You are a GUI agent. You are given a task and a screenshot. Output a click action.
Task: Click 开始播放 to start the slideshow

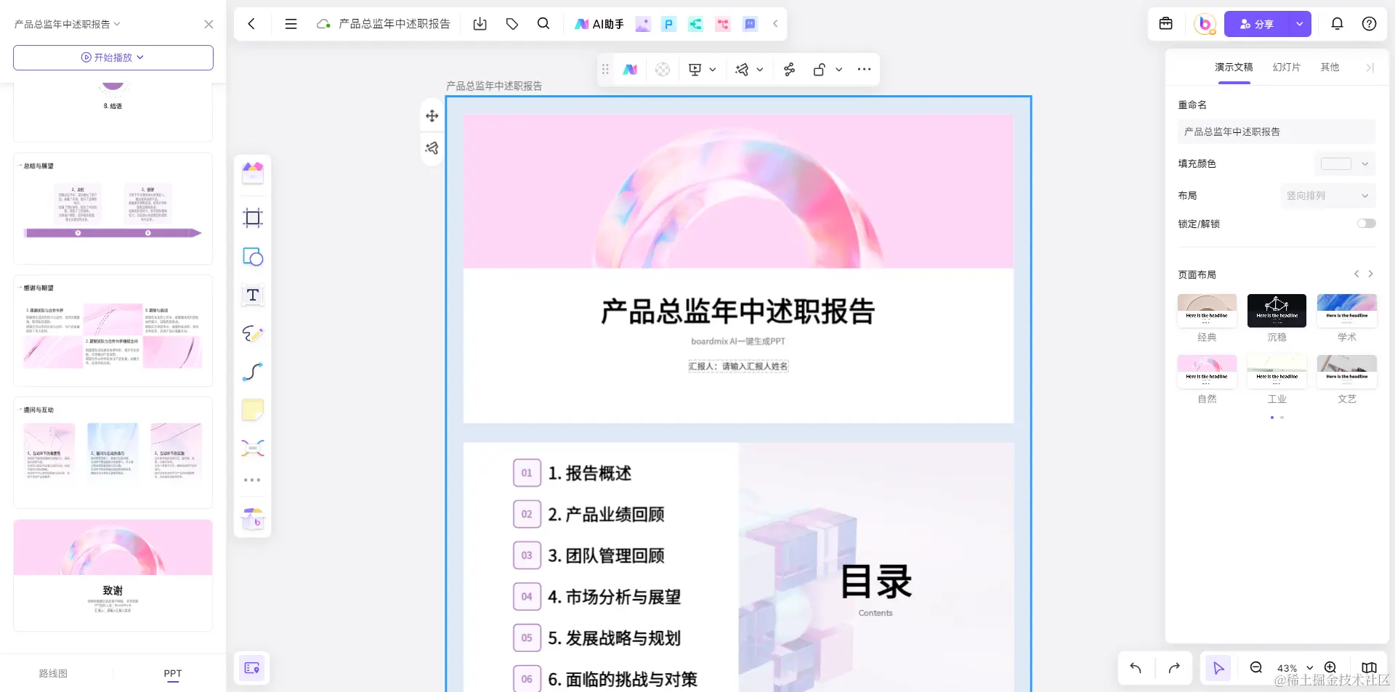tap(113, 57)
